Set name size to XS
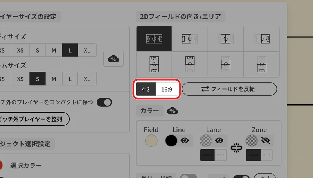Image resolution: width=313 pixels, height=178 pixels. 20,79
